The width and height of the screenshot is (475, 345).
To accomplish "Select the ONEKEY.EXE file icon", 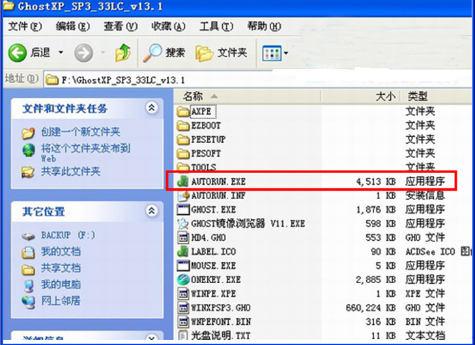I will tap(182, 279).
